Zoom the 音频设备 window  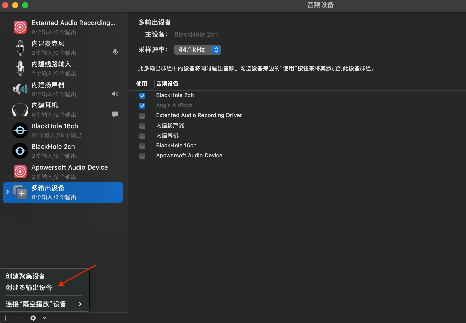(25, 5)
